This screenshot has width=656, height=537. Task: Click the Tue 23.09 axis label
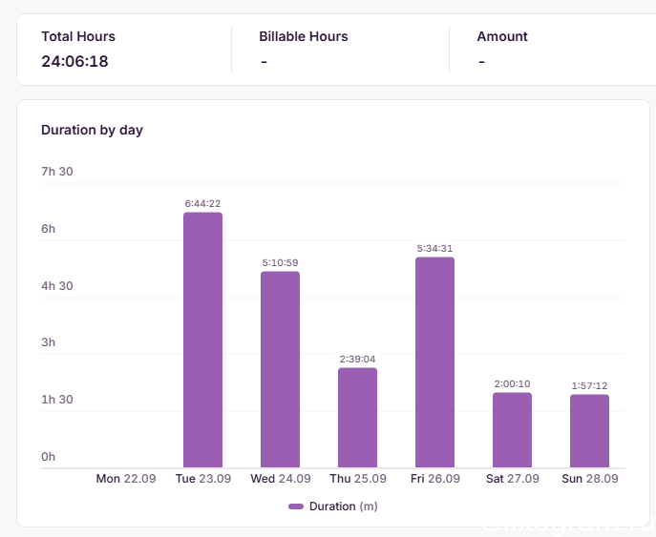(202, 479)
